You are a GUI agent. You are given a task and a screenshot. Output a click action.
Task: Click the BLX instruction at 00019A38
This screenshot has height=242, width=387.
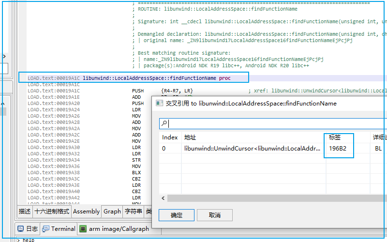pyautogui.click(x=136, y=172)
